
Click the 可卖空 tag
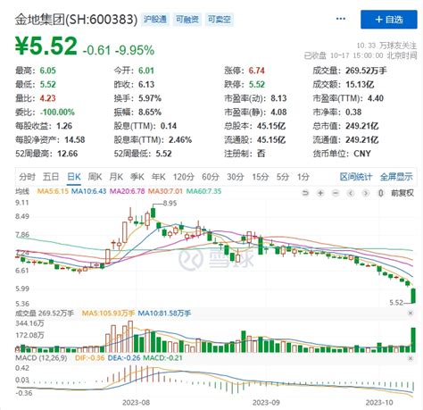[220, 20]
